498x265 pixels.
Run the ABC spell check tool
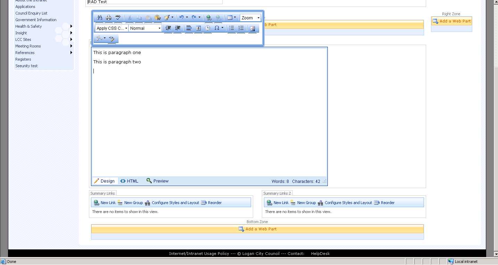(118, 18)
